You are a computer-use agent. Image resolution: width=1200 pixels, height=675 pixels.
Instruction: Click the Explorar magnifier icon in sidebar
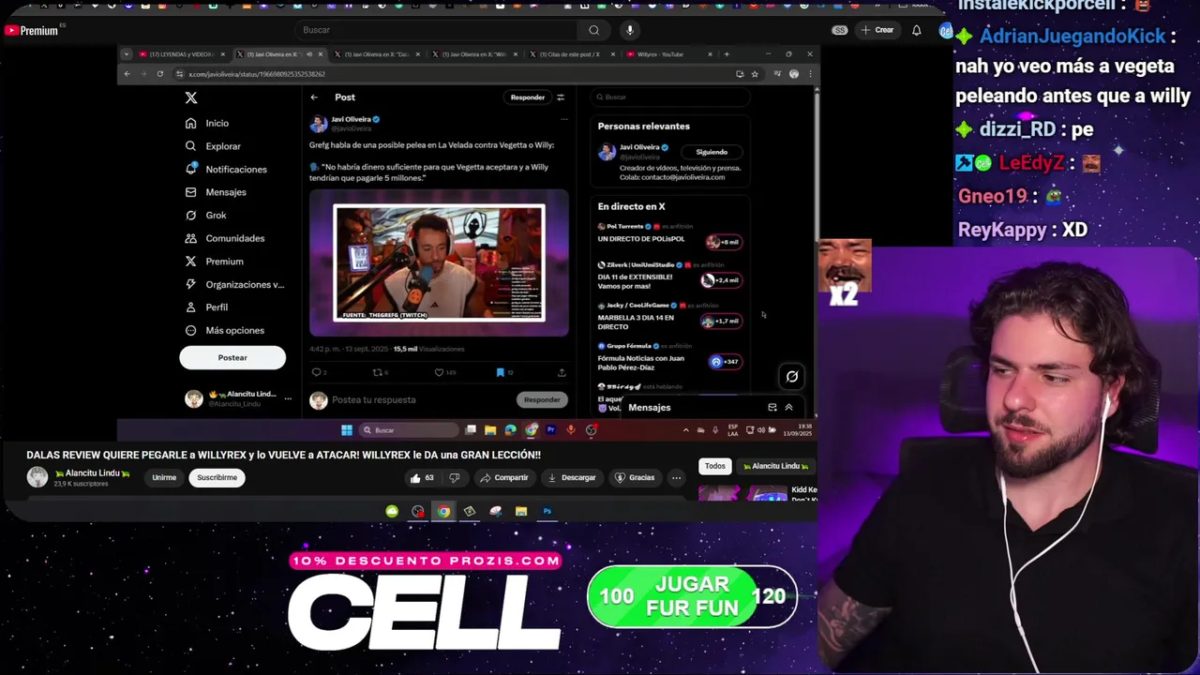point(191,146)
